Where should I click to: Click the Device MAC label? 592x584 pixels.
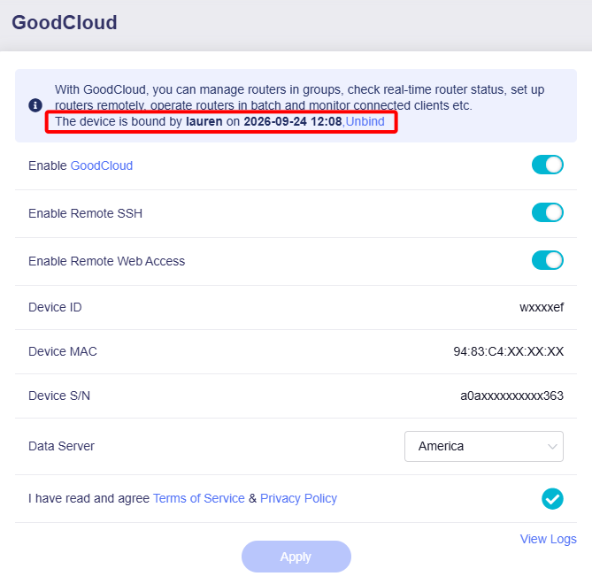(x=63, y=351)
